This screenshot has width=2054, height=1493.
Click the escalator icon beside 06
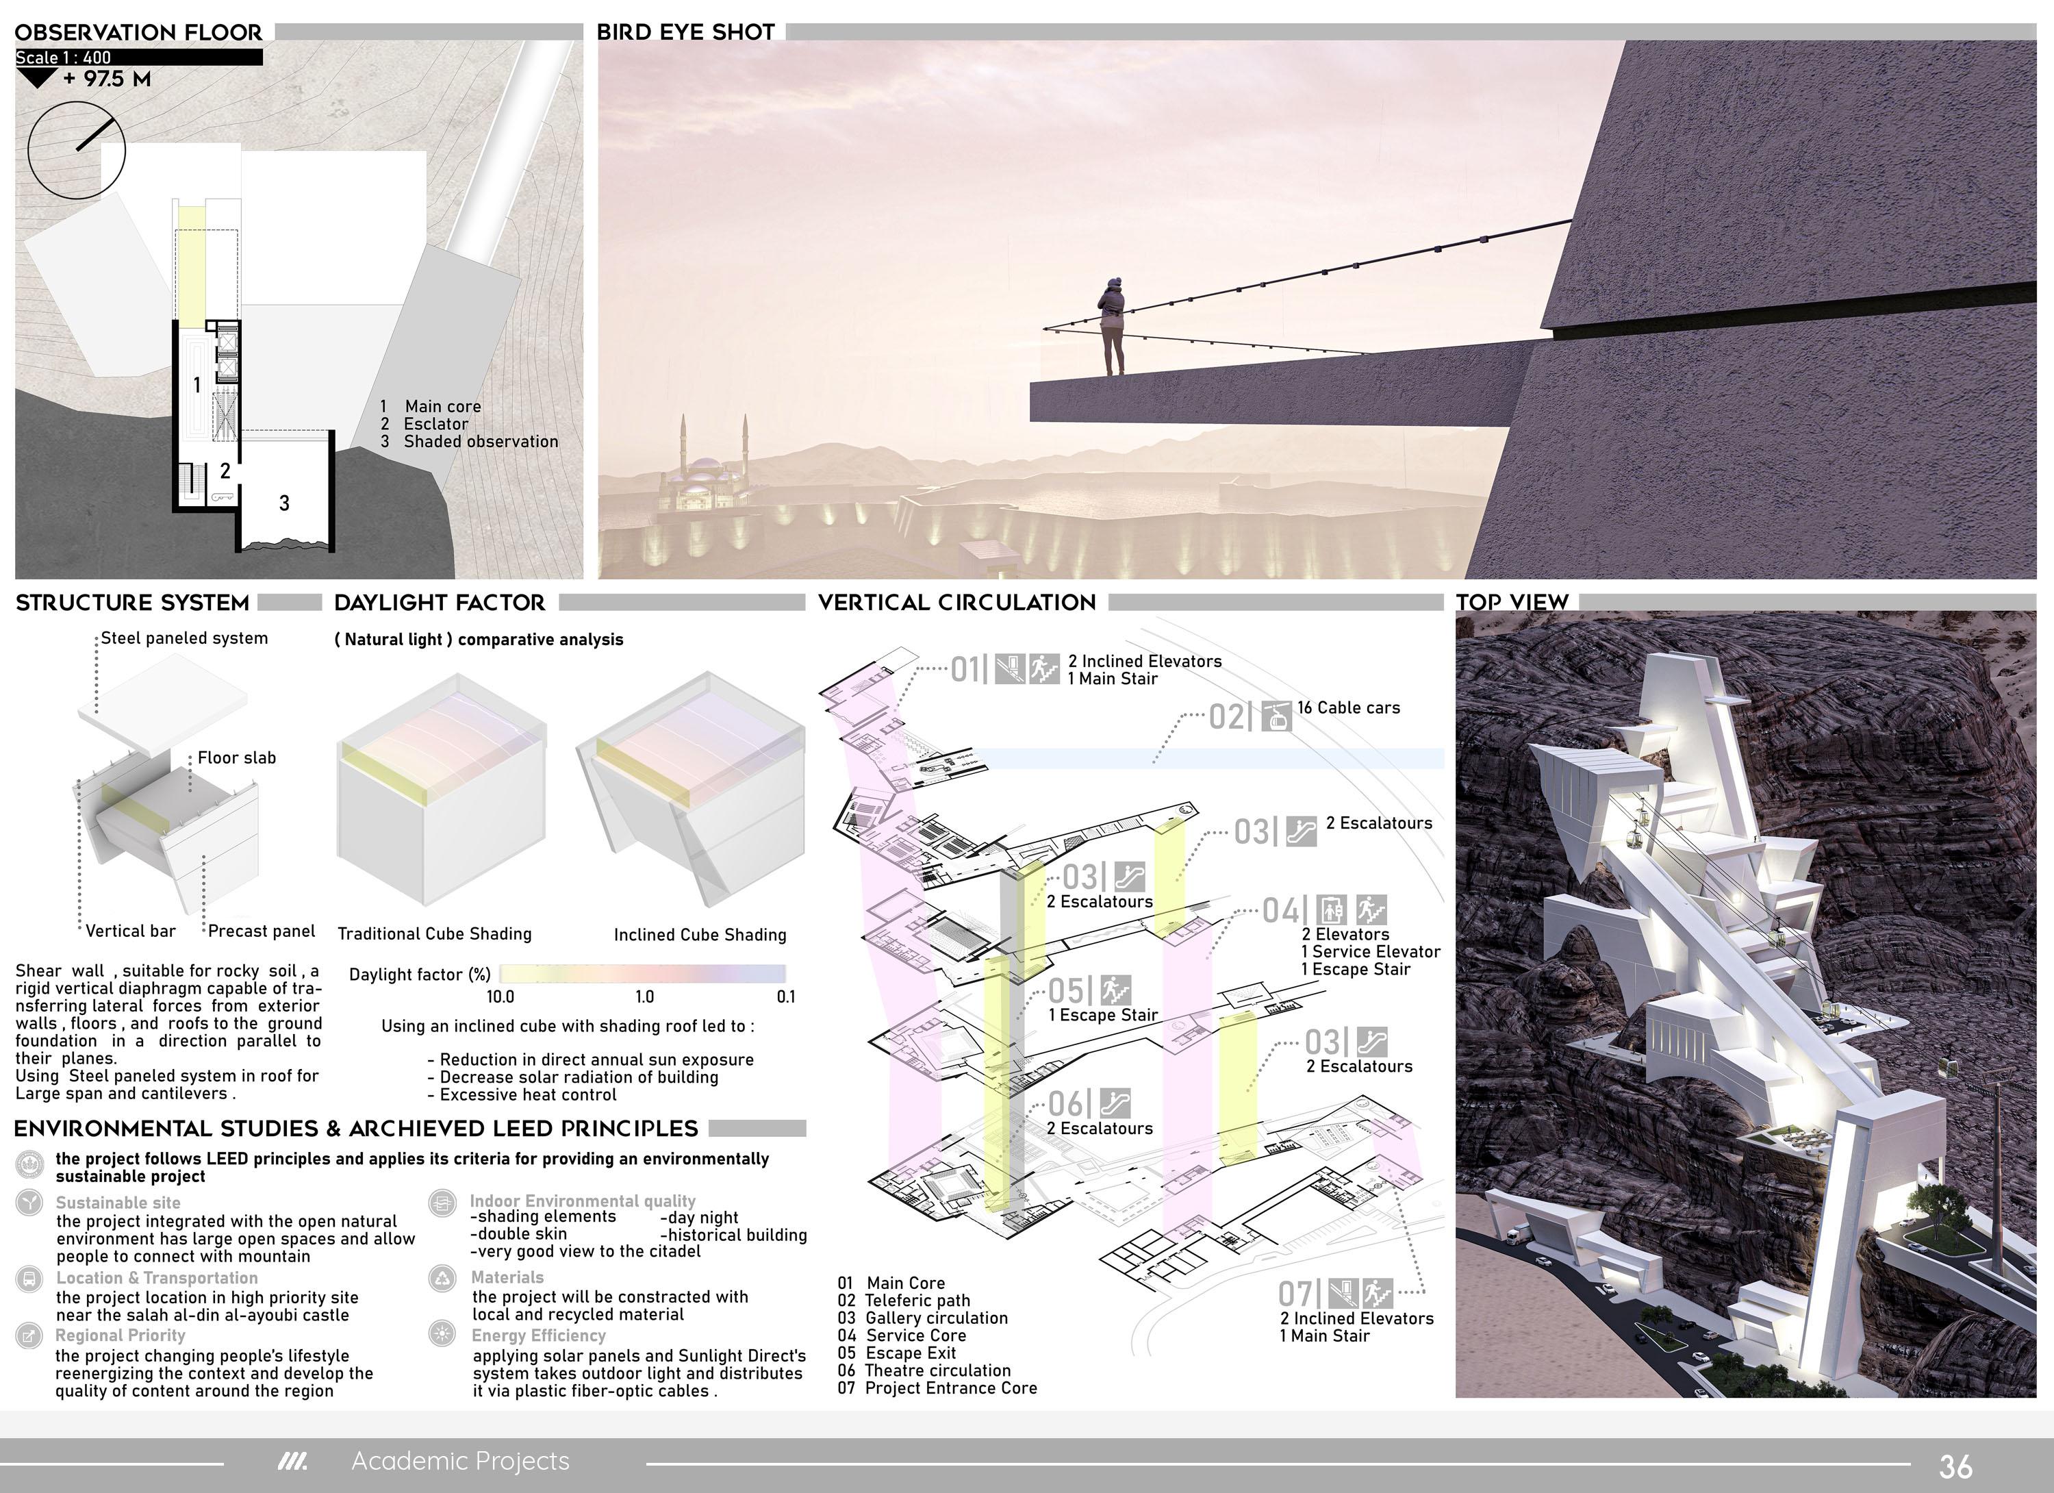point(1116,1103)
